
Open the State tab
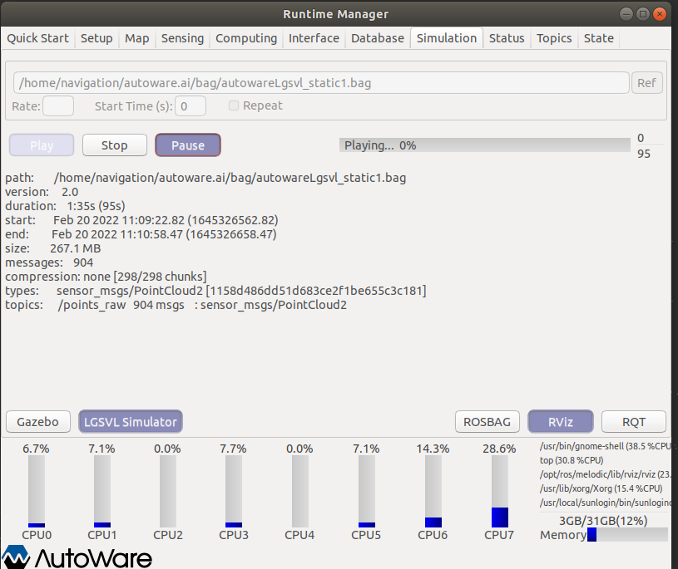[x=599, y=38]
